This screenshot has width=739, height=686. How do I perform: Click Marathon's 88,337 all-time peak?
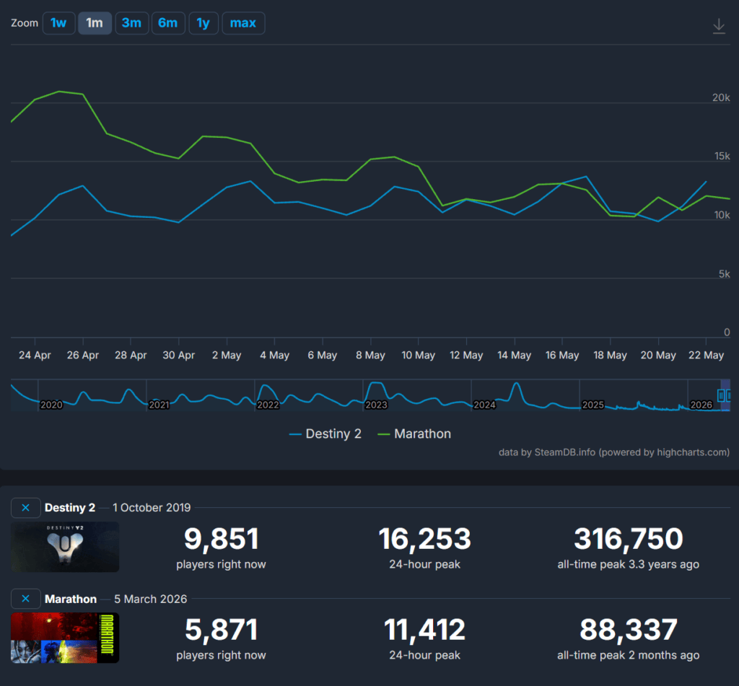(629, 630)
